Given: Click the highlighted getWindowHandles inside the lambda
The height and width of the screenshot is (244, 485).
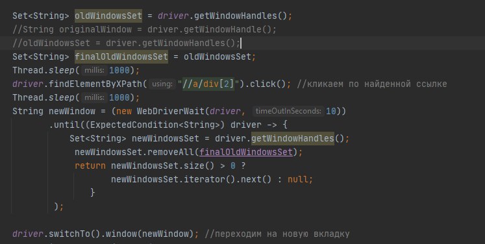Looking at the screenshot, I should [x=293, y=138].
